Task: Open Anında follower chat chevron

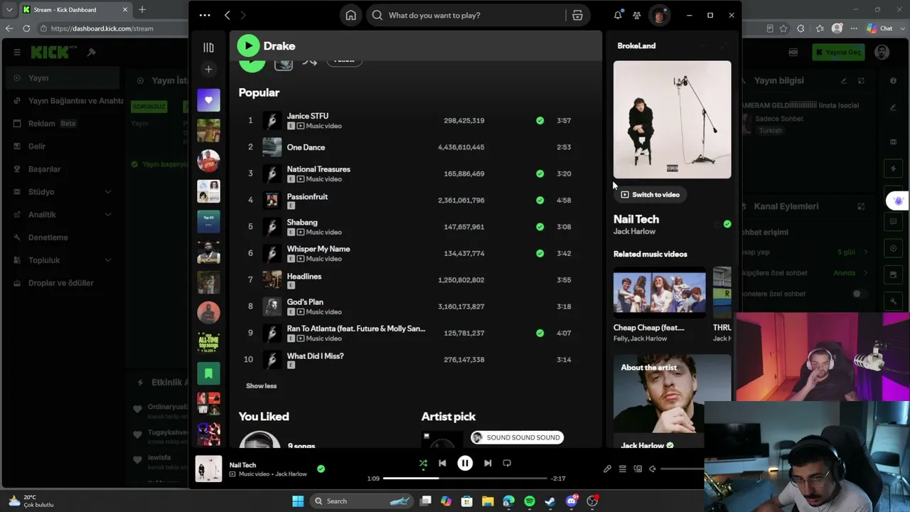Action: tap(865, 273)
